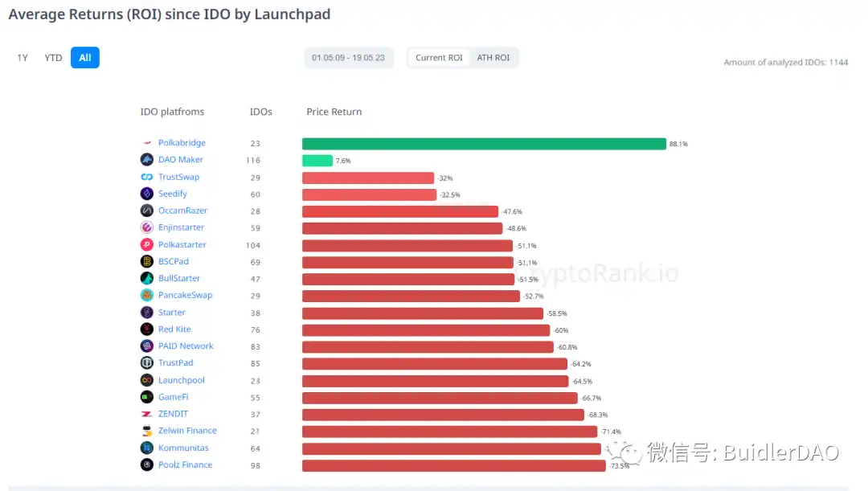Click the DAO Maker logo icon
Viewport: 868px width, 491px height.
(x=147, y=159)
